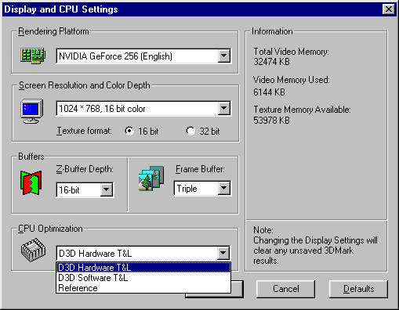
Task: Click the Texture format label
Action: pyautogui.click(x=84, y=131)
